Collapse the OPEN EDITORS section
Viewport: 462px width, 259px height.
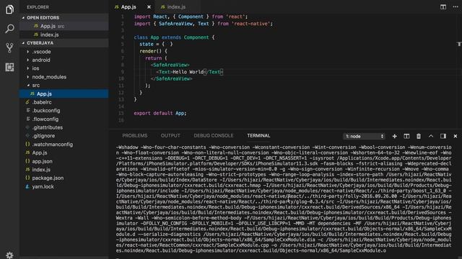43,17
